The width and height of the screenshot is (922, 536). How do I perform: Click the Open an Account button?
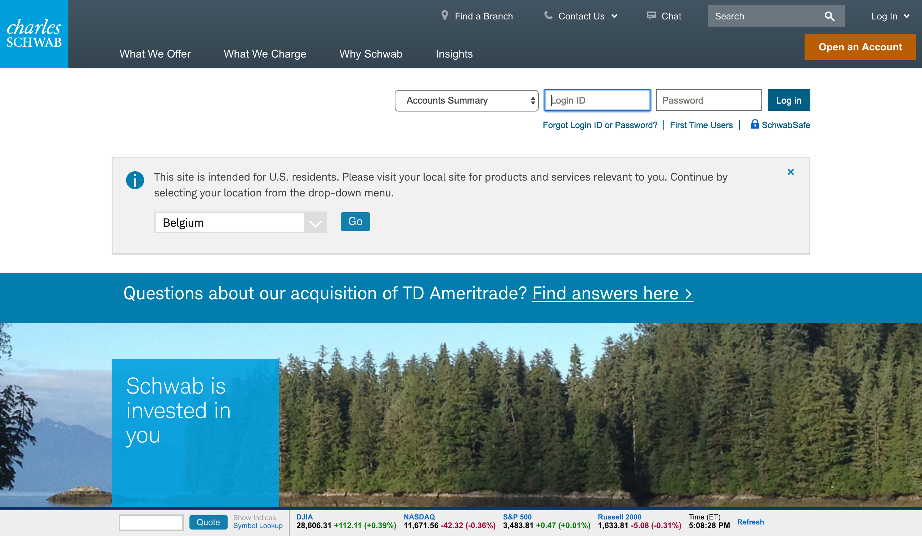860,47
